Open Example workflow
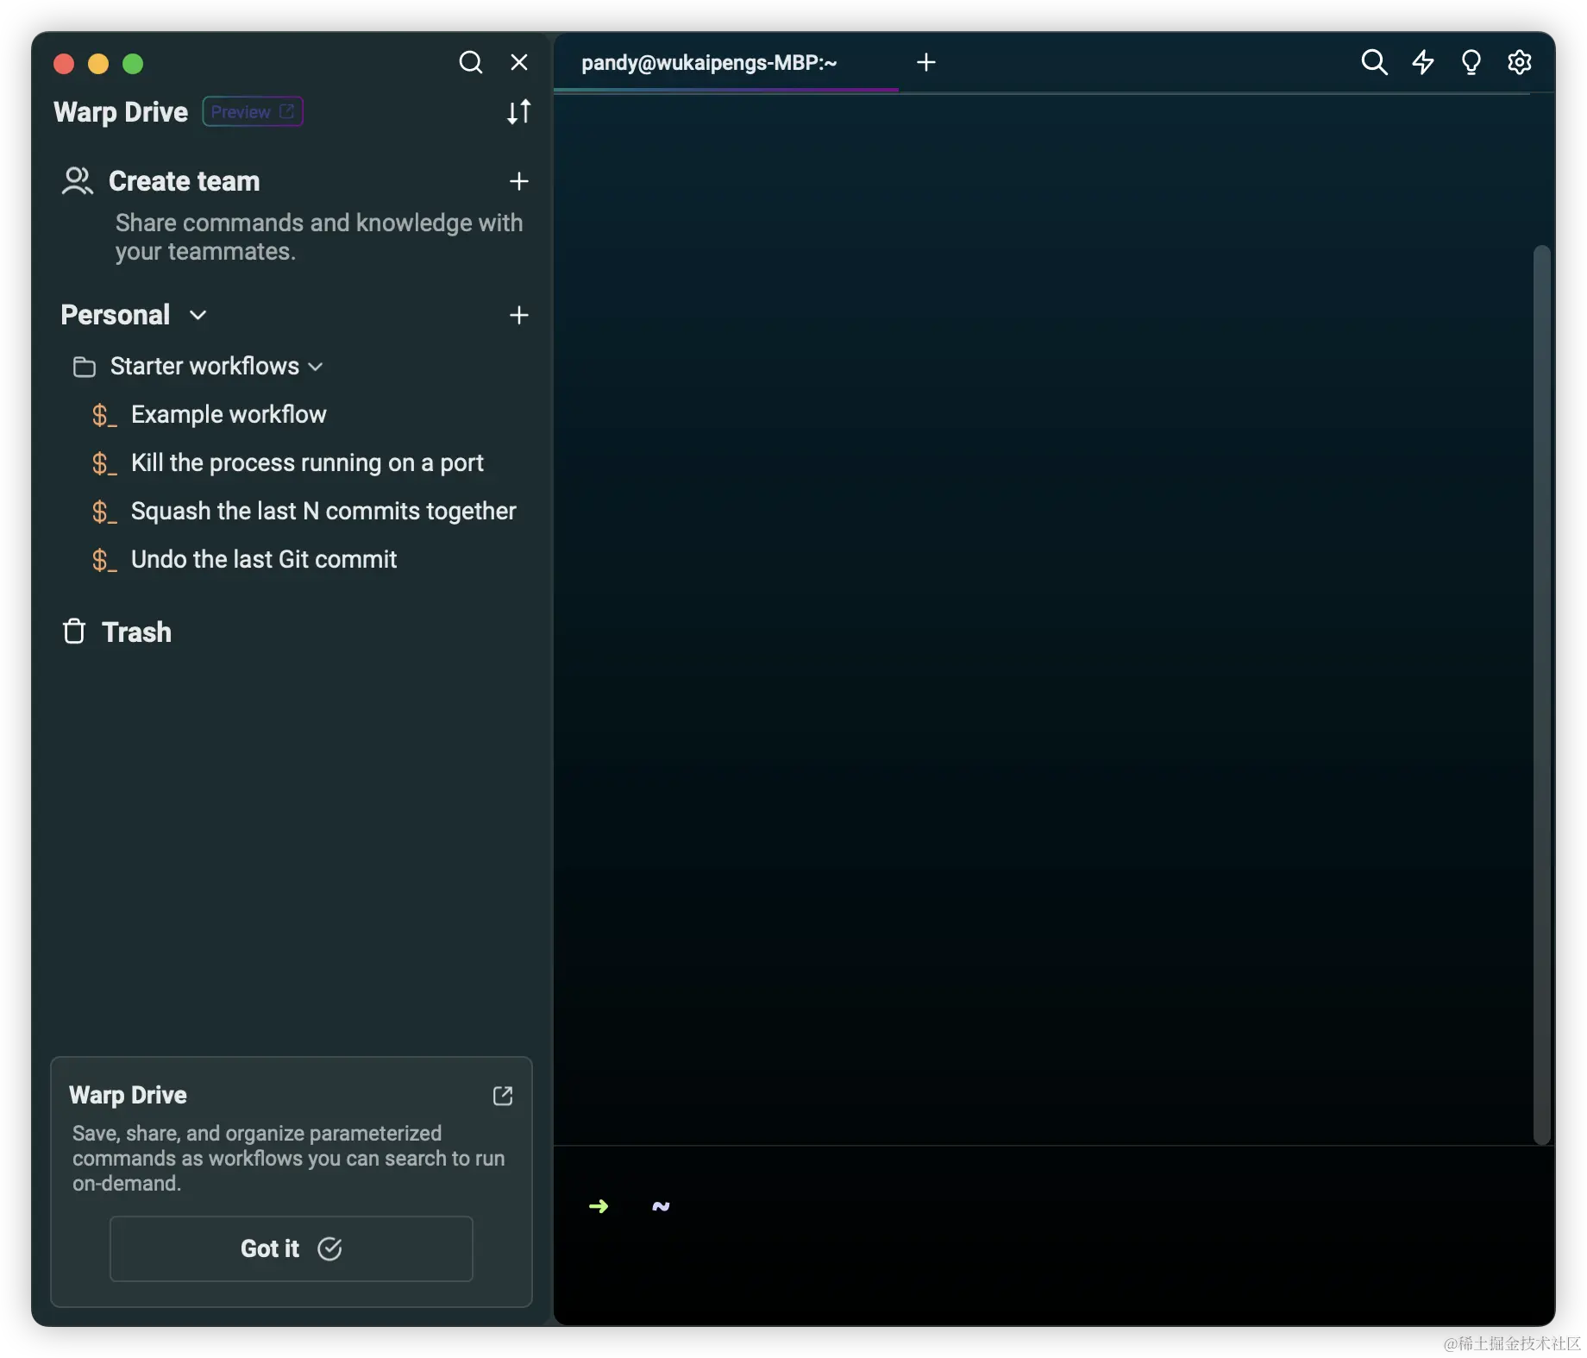 pyautogui.click(x=229, y=414)
